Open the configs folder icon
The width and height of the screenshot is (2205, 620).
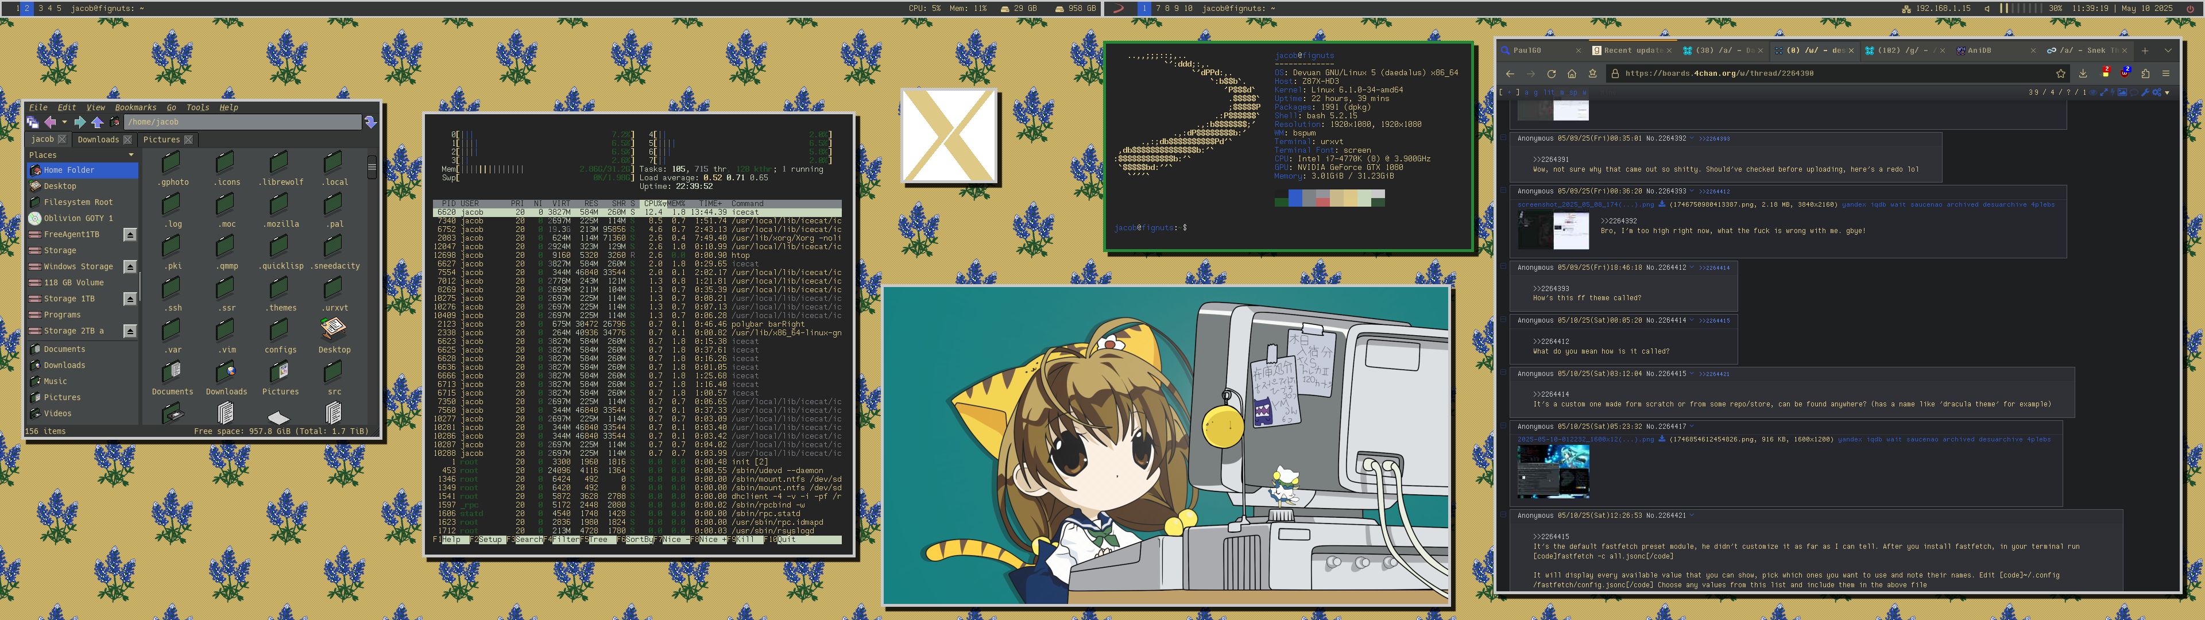(279, 331)
